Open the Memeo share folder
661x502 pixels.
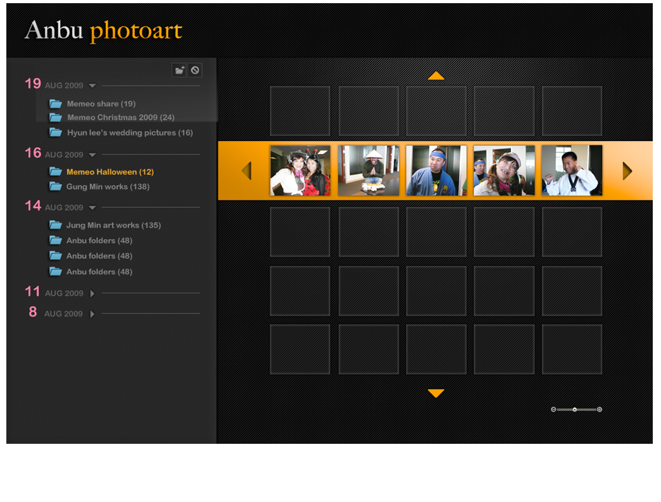click(x=101, y=104)
